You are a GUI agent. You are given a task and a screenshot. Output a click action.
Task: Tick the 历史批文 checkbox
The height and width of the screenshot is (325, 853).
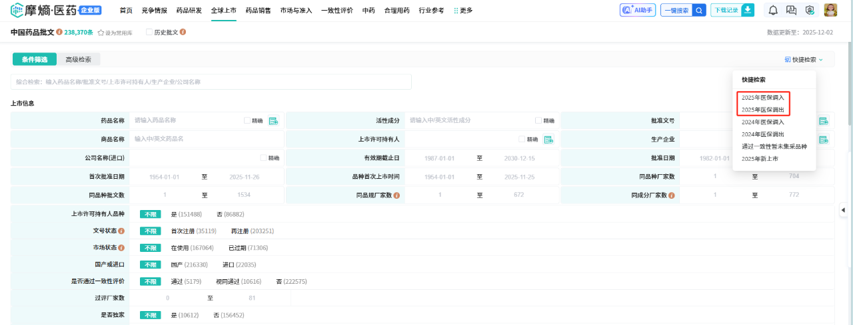149,32
